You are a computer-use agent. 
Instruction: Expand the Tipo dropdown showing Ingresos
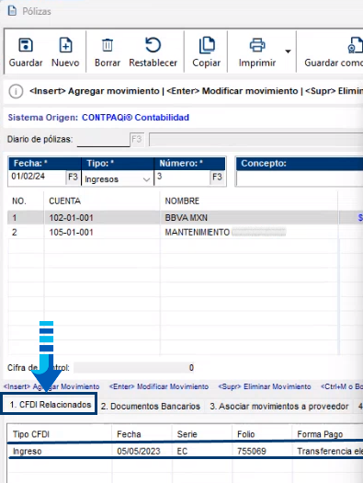(x=146, y=179)
